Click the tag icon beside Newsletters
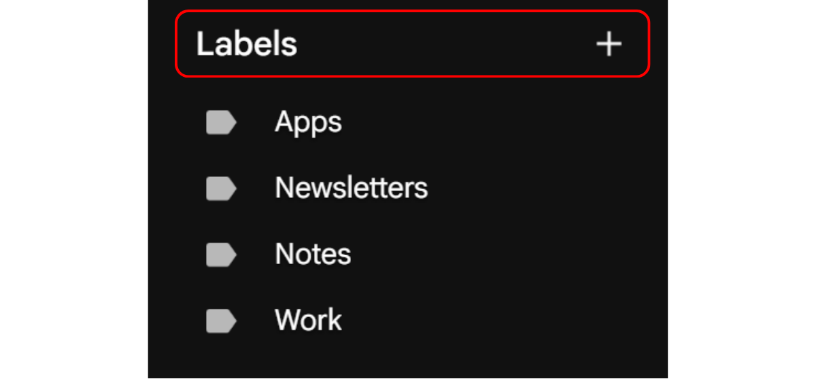 [x=221, y=188]
